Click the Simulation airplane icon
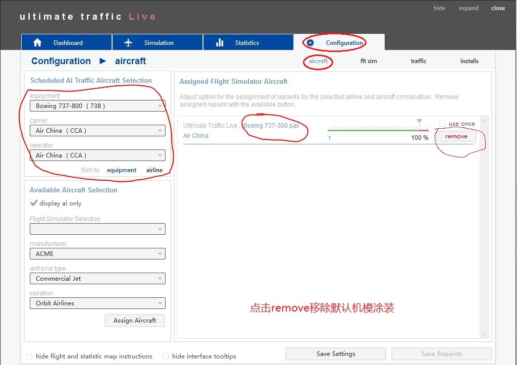The height and width of the screenshot is (365, 517). point(128,42)
